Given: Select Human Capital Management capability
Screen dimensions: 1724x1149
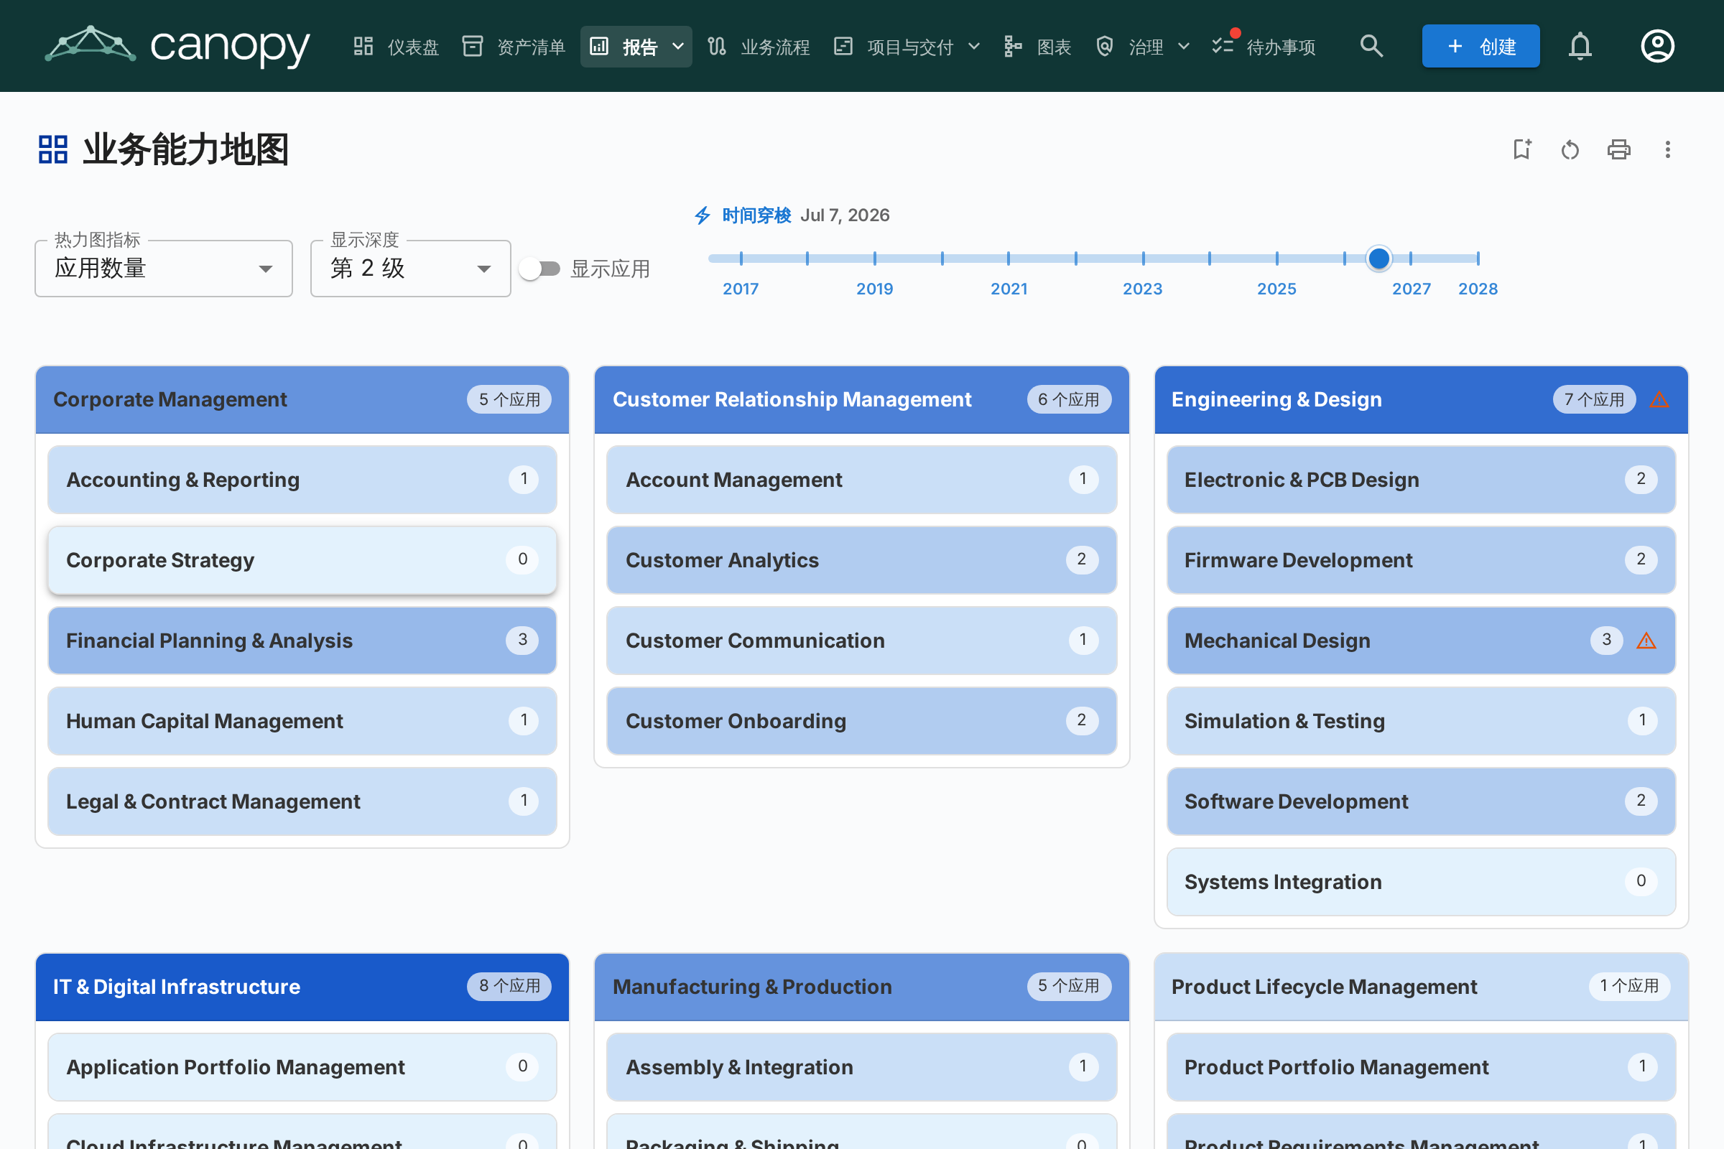Looking at the screenshot, I should click(x=302, y=721).
